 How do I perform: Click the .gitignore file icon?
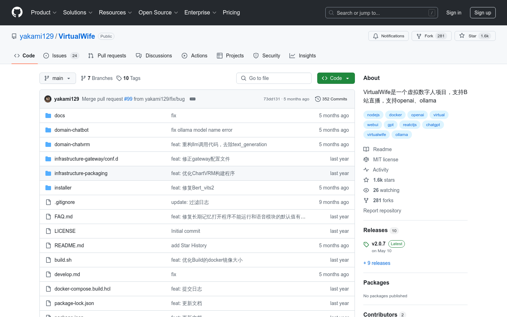tap(48, 202)
